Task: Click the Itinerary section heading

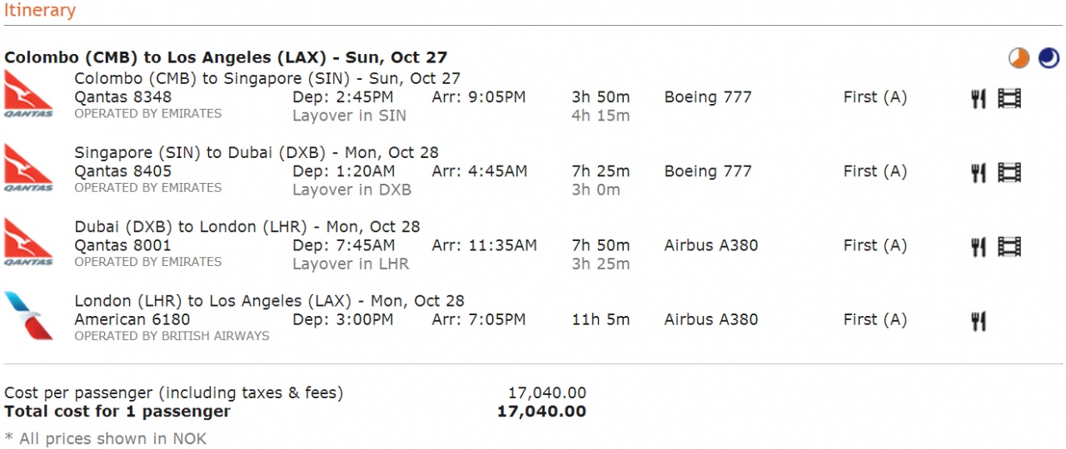Action: 40,11
